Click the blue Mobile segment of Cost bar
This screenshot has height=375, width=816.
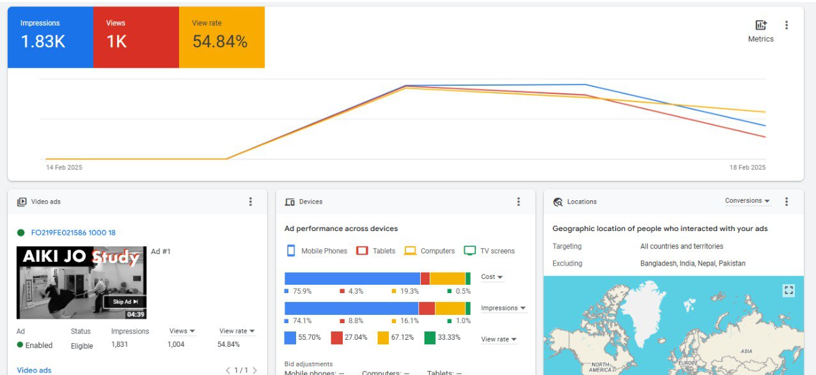352,278
